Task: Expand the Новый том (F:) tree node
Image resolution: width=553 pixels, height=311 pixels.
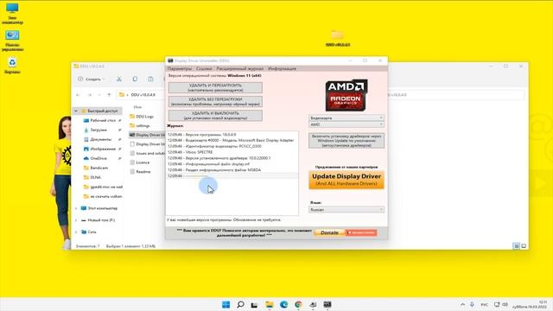Action: pos(76,220)
